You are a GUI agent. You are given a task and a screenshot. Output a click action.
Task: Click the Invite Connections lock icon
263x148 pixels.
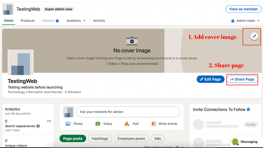coord(248,109)
